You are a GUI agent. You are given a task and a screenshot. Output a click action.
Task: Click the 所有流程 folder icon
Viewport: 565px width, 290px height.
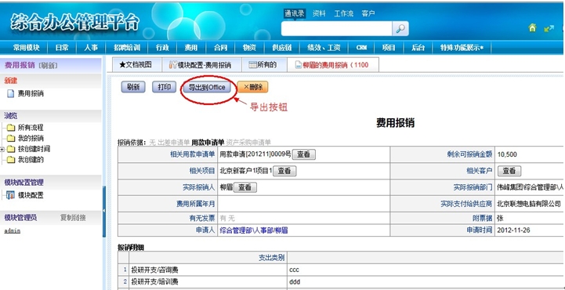pos(11,128)
